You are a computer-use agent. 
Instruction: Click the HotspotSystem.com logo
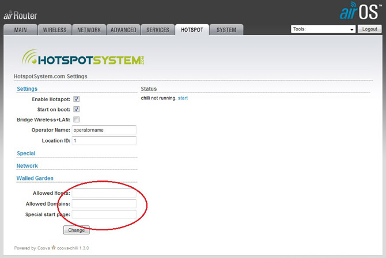[83, 57]
